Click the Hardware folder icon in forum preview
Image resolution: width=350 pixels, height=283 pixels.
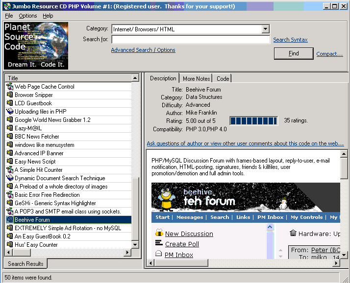tap(293, 233)
